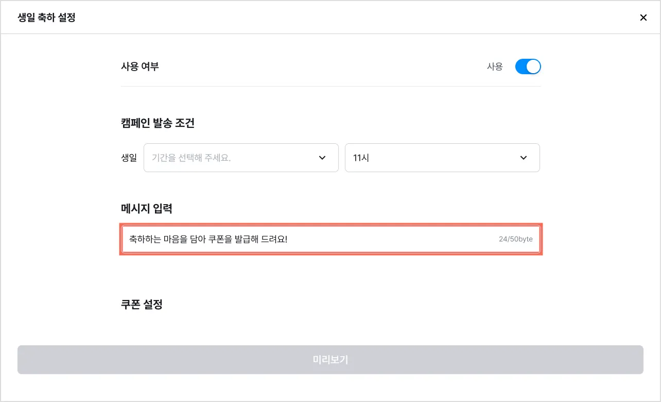Image resolution: width=661 pixels, height=402 pixels.
Task: Select the 사용 여부 label
Action: 140,66
